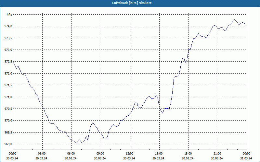The width and height of the screenshot is (260, 162).
Task: Click the 15:00 time axis label
Action: click(x=159, y=154)
